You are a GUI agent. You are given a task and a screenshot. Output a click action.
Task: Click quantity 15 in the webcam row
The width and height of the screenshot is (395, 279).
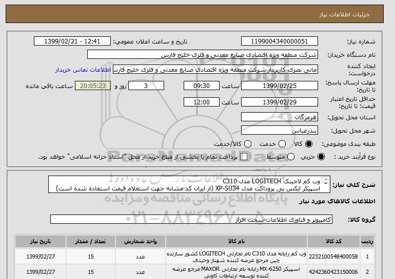(91, 256)
